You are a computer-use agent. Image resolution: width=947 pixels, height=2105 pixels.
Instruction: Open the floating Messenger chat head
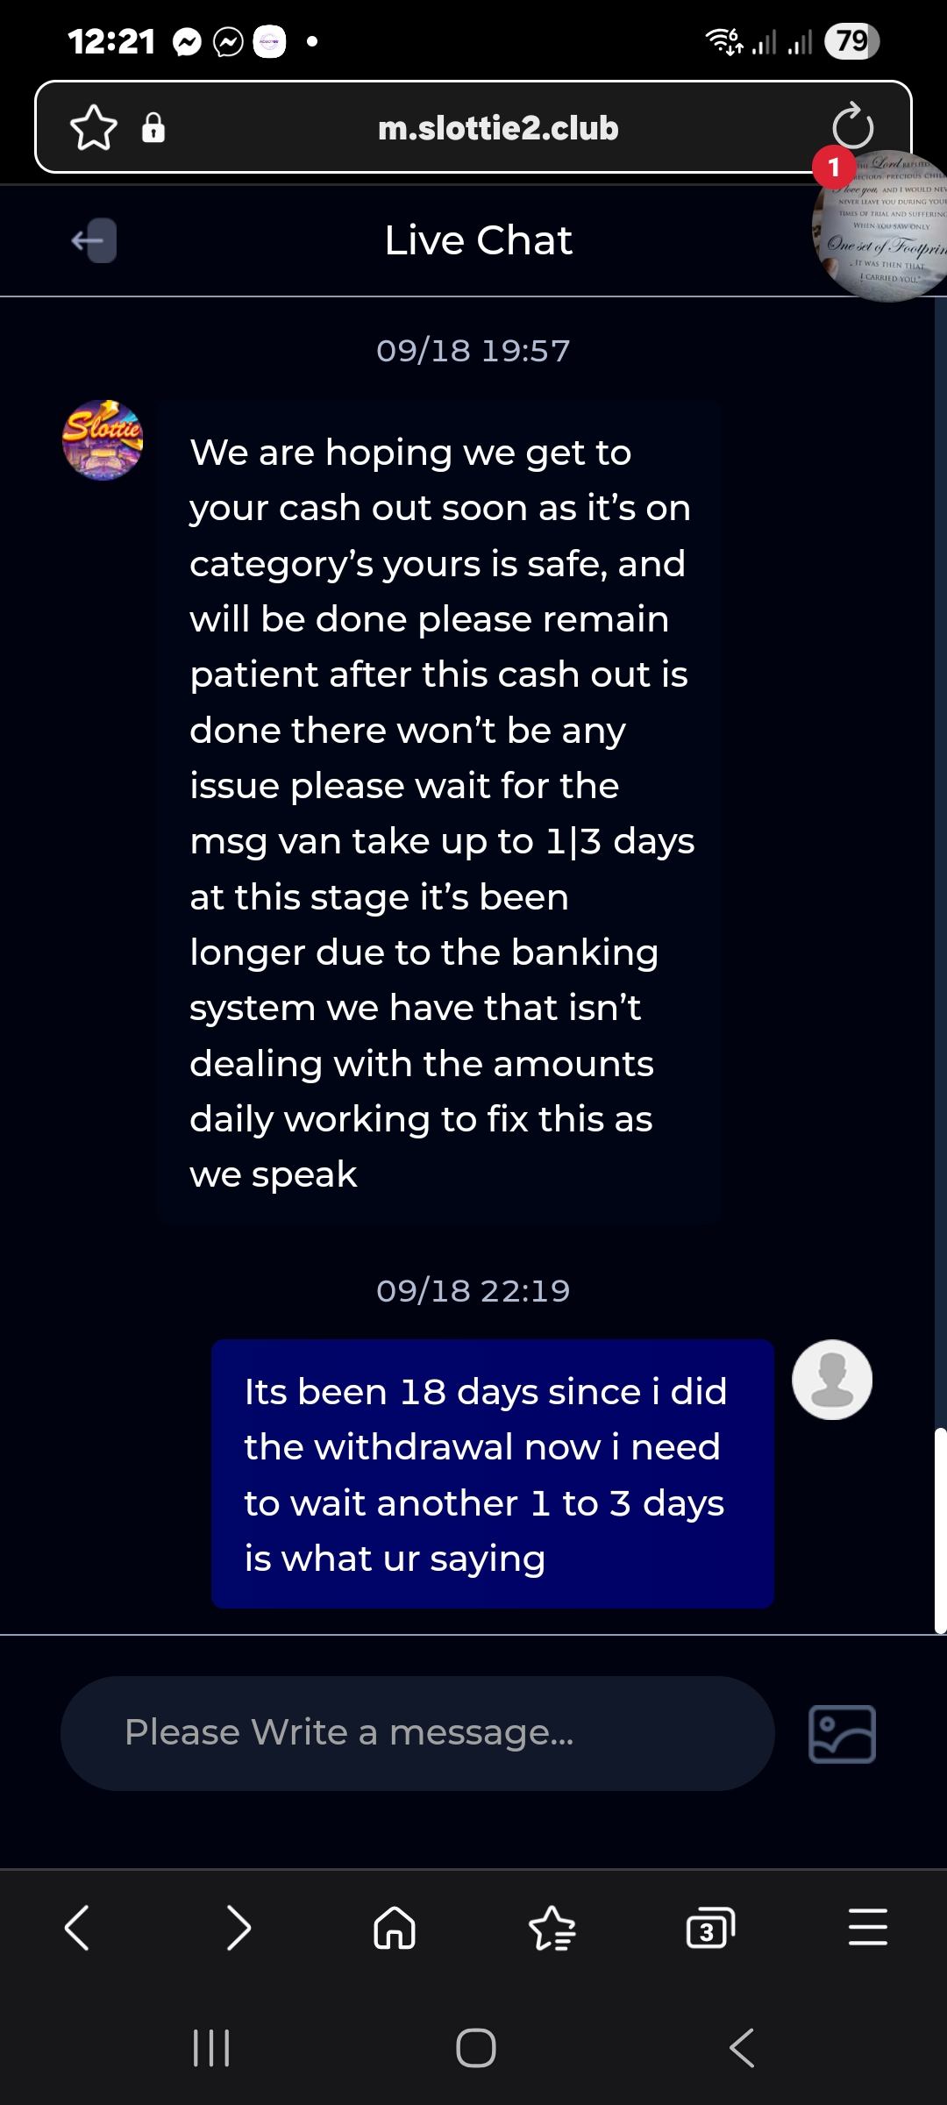pos(881,226)
